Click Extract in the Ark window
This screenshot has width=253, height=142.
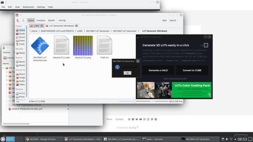click(9, 58)
